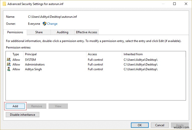Select the SYSTEM permission entry
The height and width of the screenshot is (130, 192).
point(30,60)
